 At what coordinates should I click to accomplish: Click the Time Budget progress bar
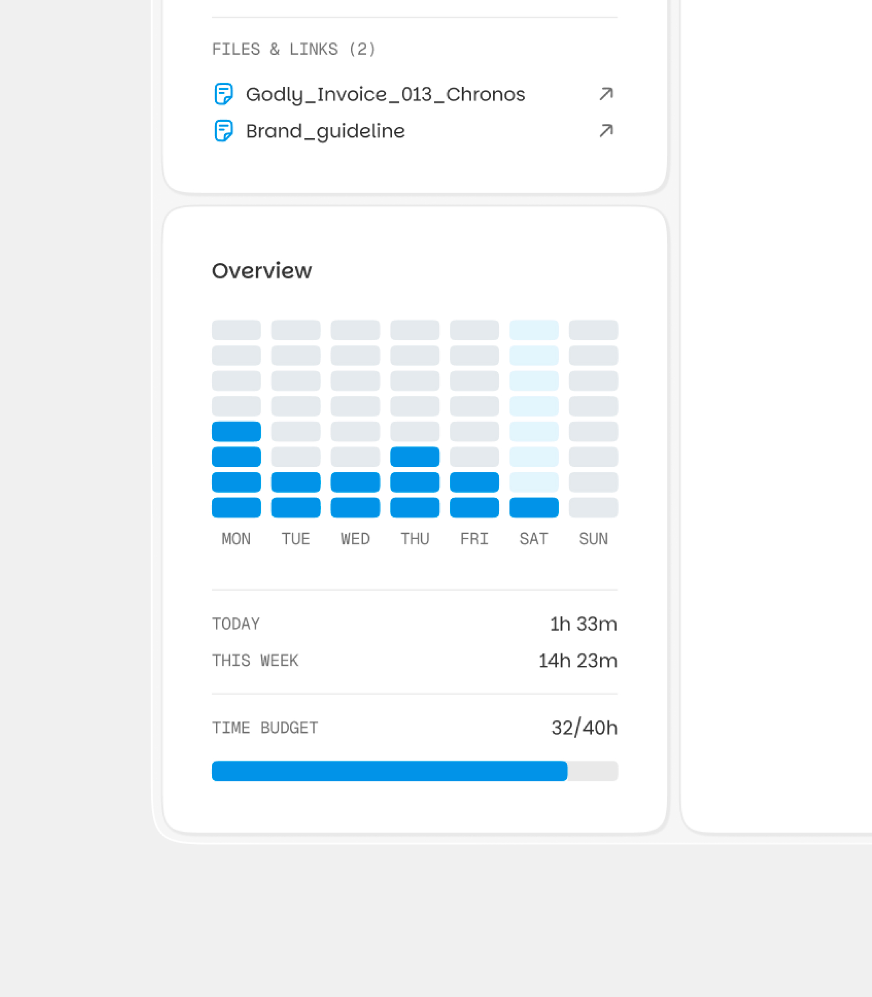click(414, 771)
